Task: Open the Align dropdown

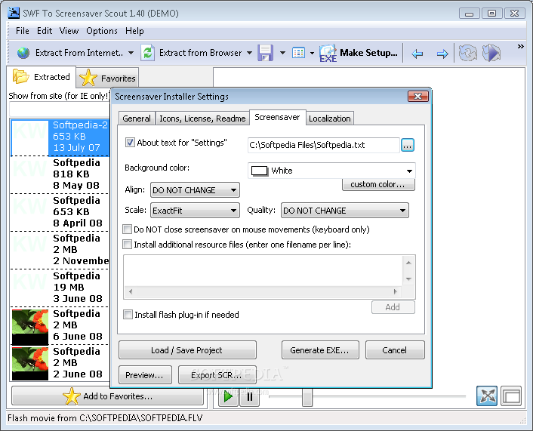Action: pos(195,190)
